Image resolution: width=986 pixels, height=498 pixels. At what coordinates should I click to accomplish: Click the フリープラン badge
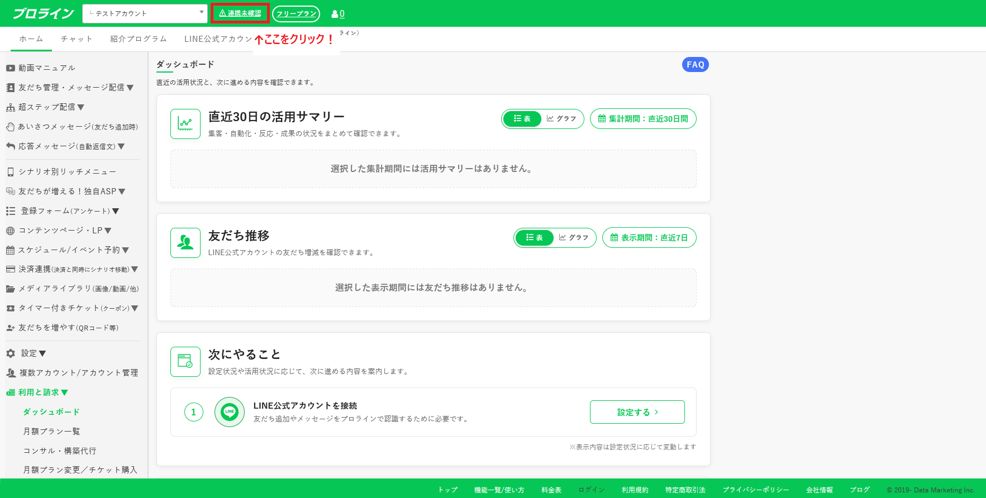[296, 14]
